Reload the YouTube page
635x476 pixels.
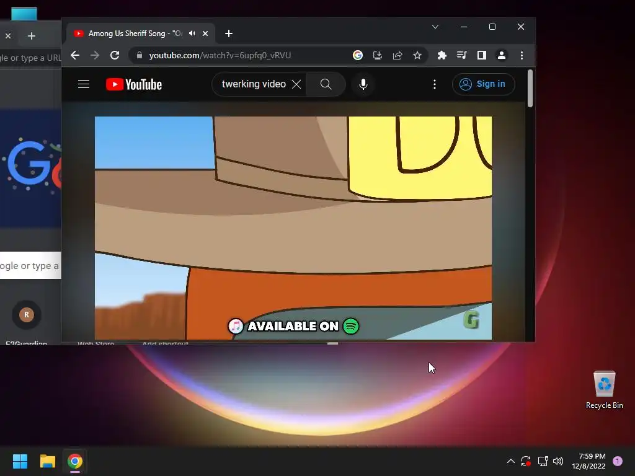115,55
